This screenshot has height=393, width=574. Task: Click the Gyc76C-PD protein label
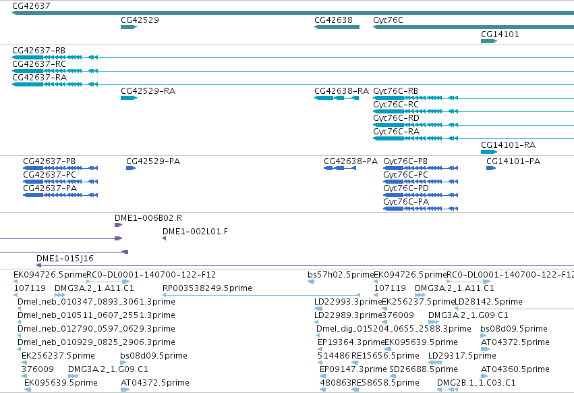406,188
